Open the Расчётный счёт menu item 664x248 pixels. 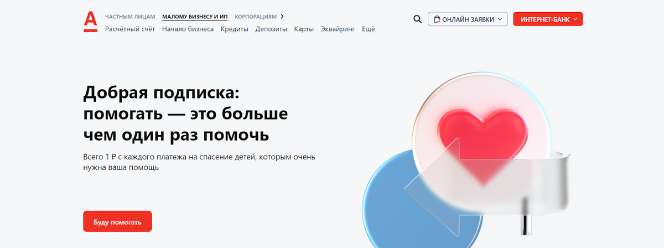131,29
